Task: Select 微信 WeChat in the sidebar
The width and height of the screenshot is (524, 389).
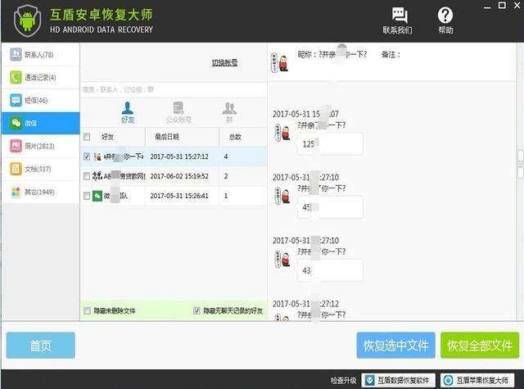Action: tap(40, 123)
